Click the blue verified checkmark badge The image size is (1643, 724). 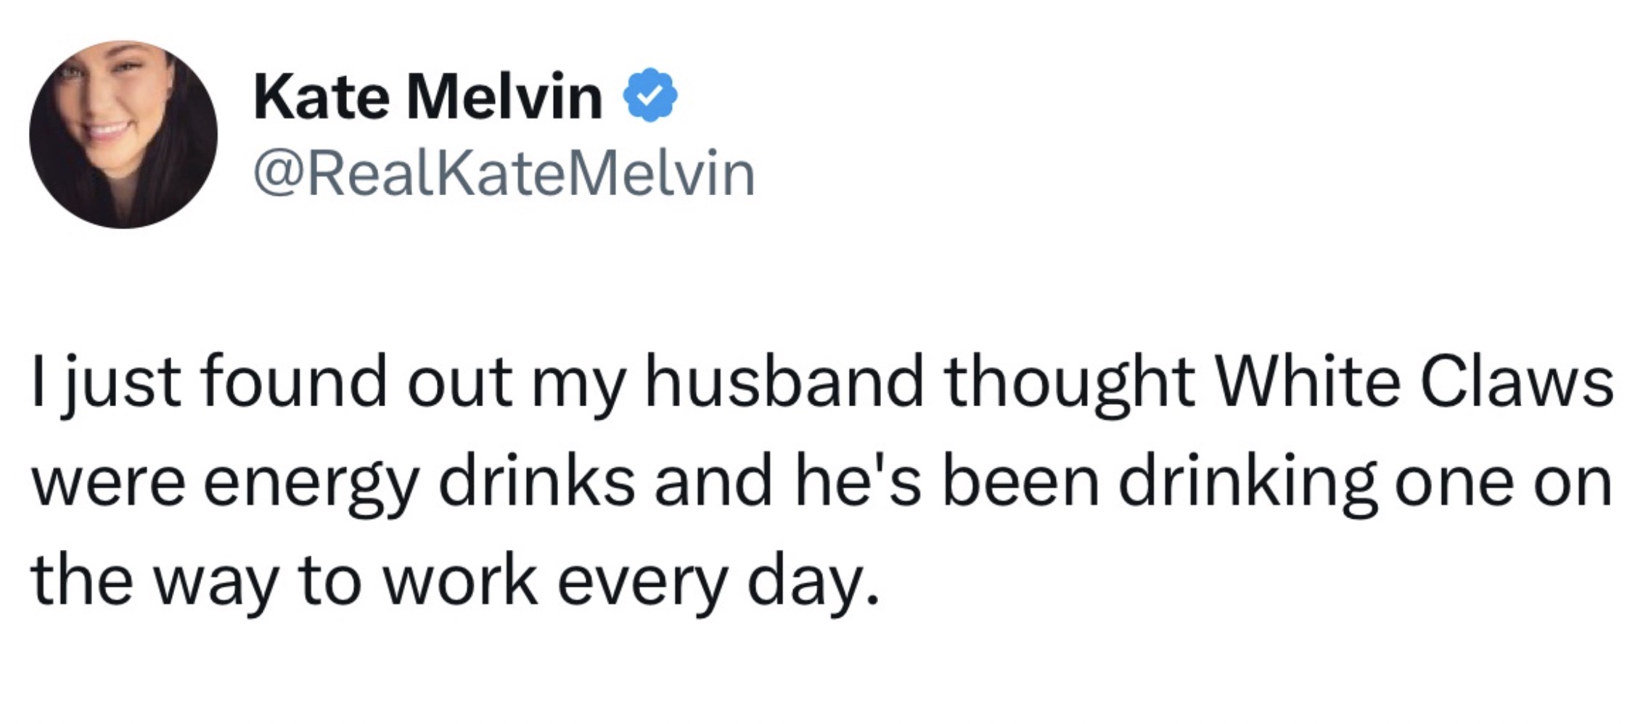[x=650, y=95]
